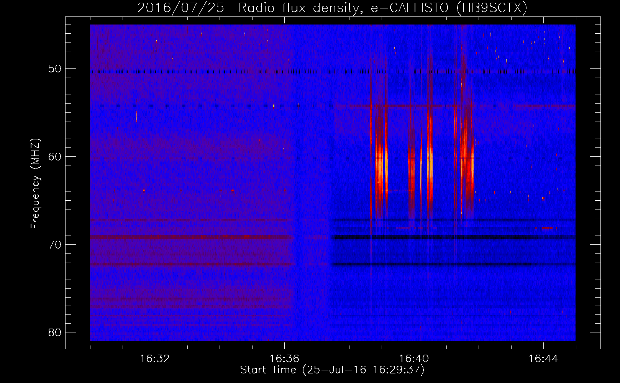Select the 50 frequency tick label
This screenshot has height=383, width=620.
[55, 69]
